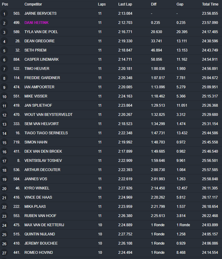Click the position 12 circle badge
The width and height of the screenshot is (222, 259).
coord(4,115)
